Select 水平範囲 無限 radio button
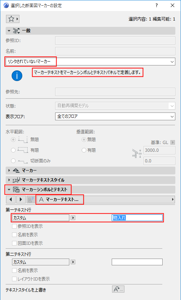The height and width of the screenshot is (300, 181). coord(13,140)
